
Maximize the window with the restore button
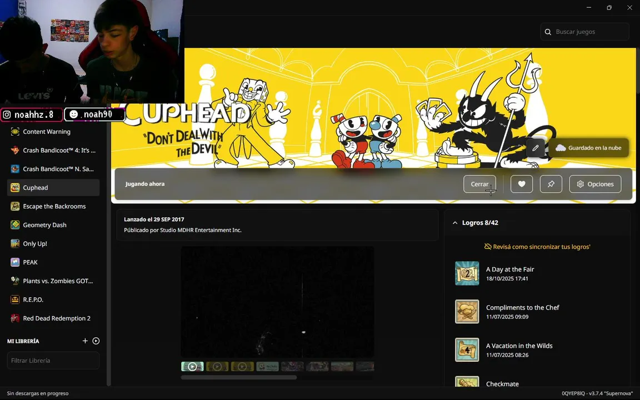pyautogui.click(x=609, y=7)
